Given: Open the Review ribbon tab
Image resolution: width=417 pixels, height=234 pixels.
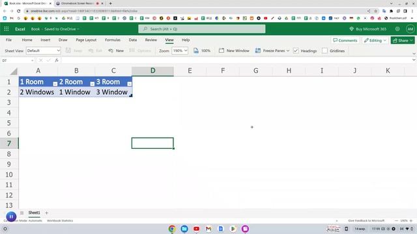Looking at the screenshot, I should point(151,40).
